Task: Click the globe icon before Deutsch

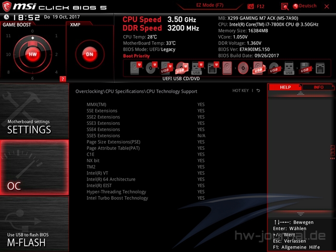Action: [296, 6]
